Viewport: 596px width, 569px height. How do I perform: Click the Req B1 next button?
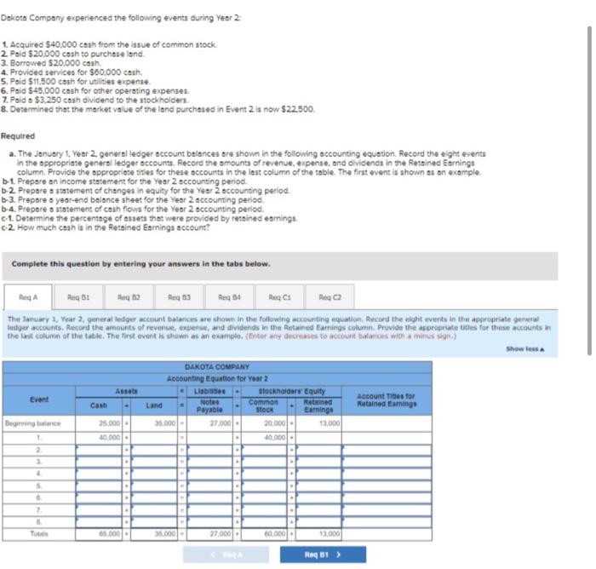(323, 555)
